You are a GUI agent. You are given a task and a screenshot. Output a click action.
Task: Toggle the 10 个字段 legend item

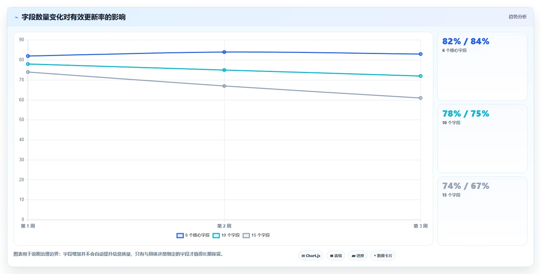tap(226, 236)
